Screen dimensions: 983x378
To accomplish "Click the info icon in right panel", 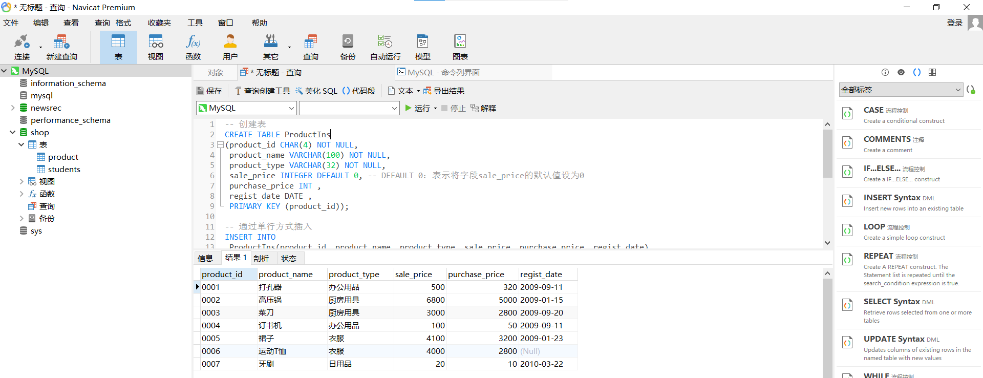I will point(885,72).
